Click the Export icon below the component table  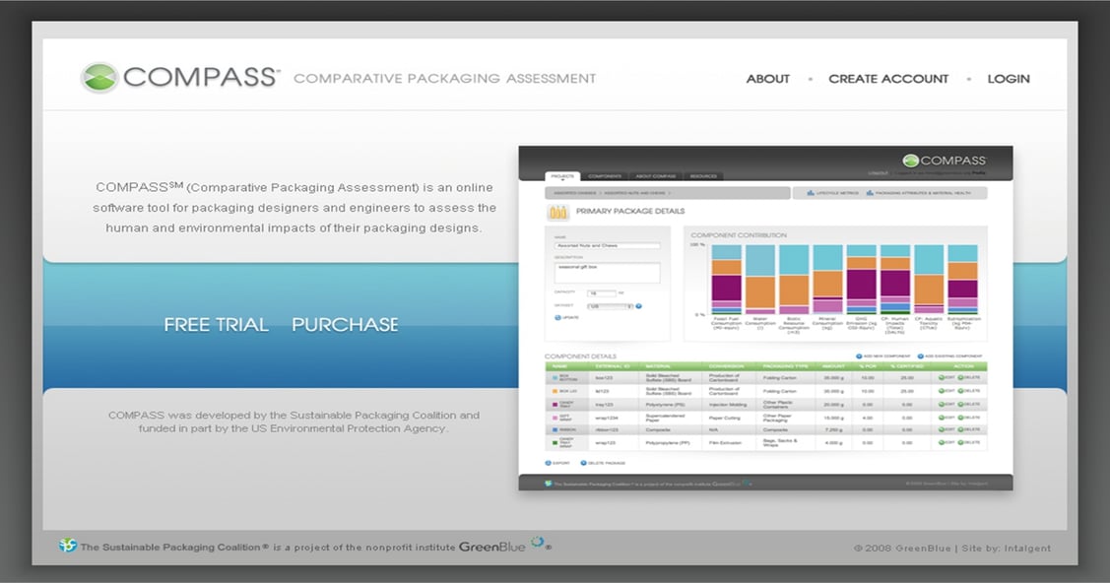coord(548,463)
